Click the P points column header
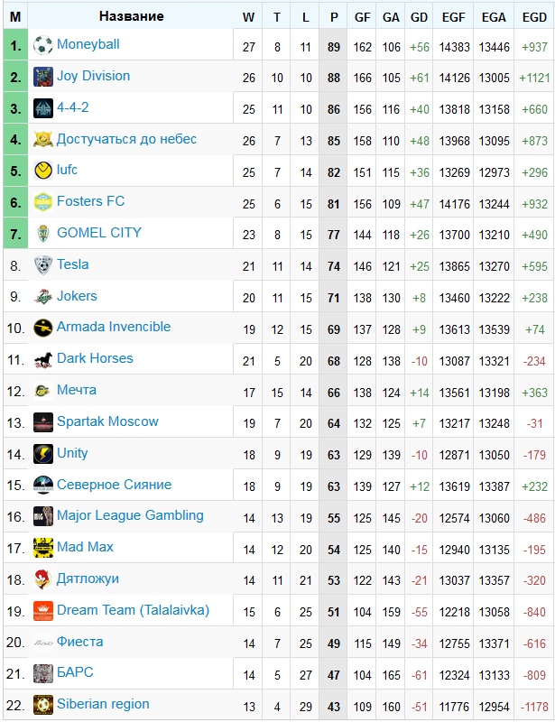The height and width of the screenshot is (722, 555). [x=334, y=17]
